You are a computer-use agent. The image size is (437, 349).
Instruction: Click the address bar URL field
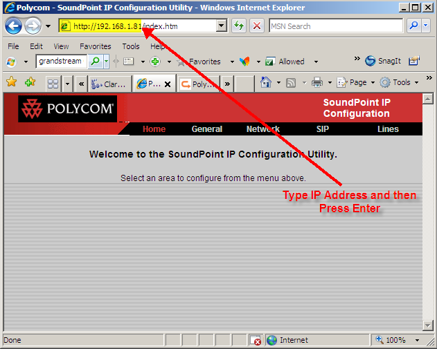tap(138, 26)
